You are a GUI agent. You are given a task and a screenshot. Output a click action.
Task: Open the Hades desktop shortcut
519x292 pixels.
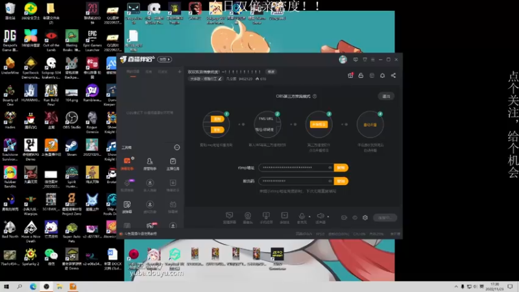pyautogui.click(x=10, y=120)
